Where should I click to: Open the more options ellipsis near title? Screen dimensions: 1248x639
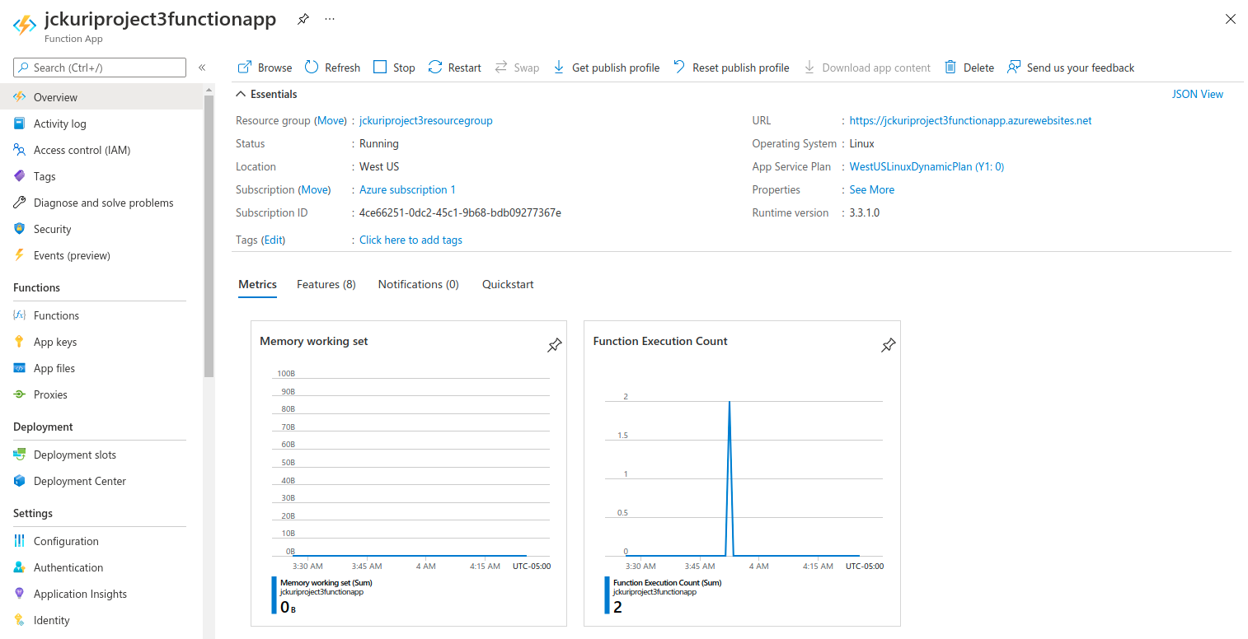coord(330,19)
